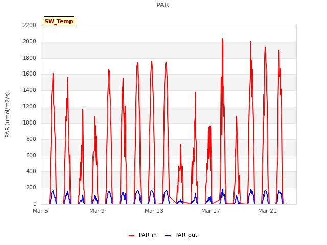The image size is (327, 245).
Task: Click the Mar 13 x-axis label
Action: pyautogui.click(x=154, y=211)
